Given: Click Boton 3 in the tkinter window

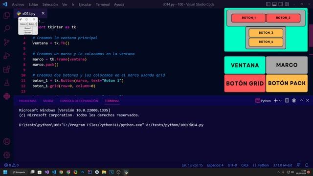Looking at the screenshot, I should point(28,28).
